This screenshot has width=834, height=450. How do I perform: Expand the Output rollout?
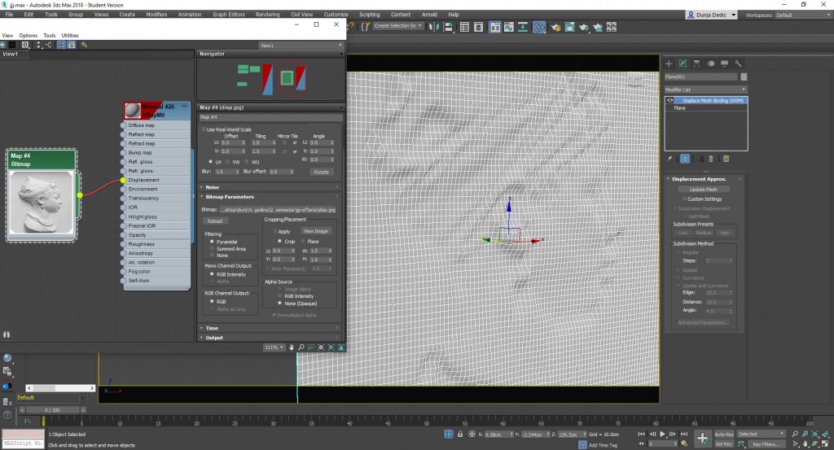(x=270, y=338)
